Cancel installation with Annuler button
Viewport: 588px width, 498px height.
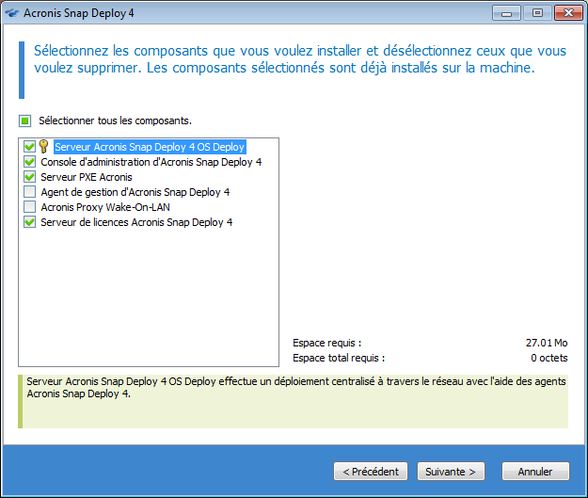click(535, 471)
